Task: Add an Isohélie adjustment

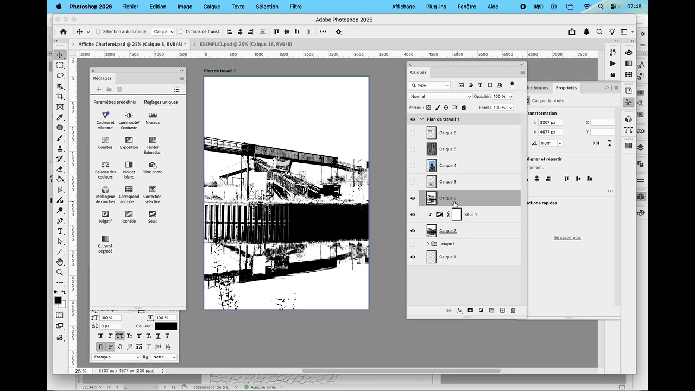Action: coord(129,217)
